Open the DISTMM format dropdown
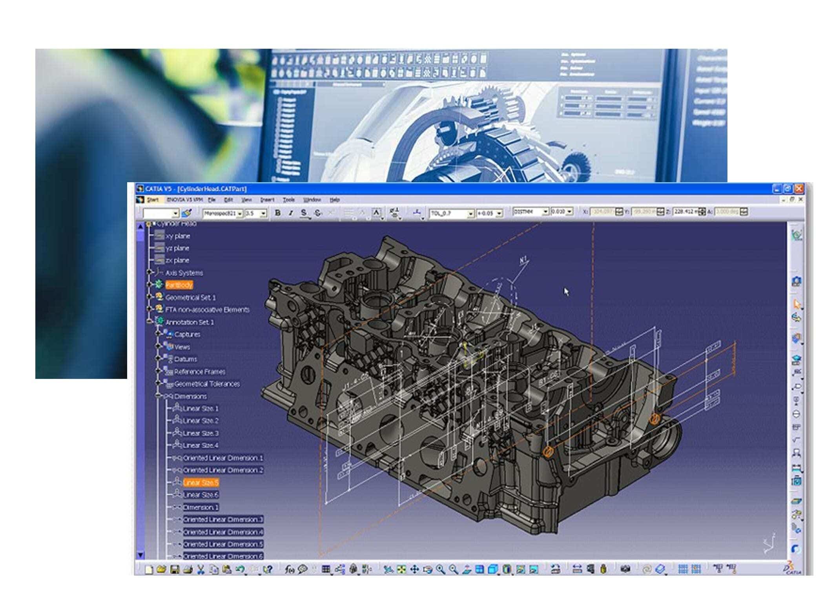The height and width of the screenshot is (589, 824). tap(545, 211)
